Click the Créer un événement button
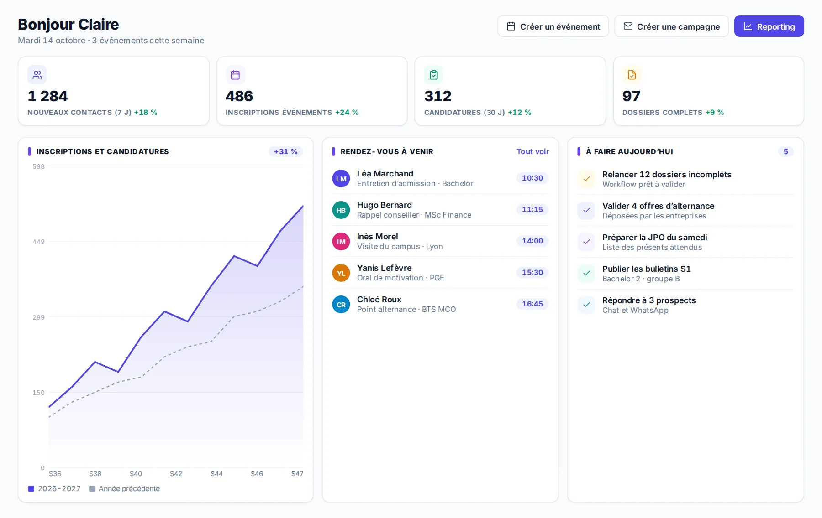The image size is (822, 518). (553, 26)
